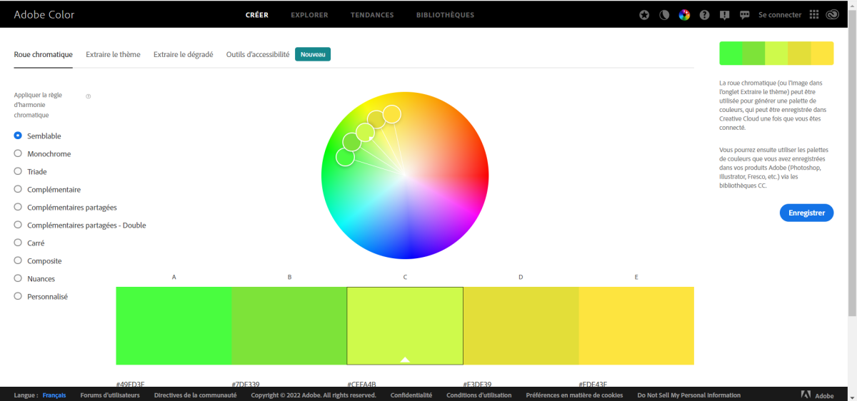857x401 pixels.
Task: Open the EXPLORER menu
Action: [x=309, y=15]
